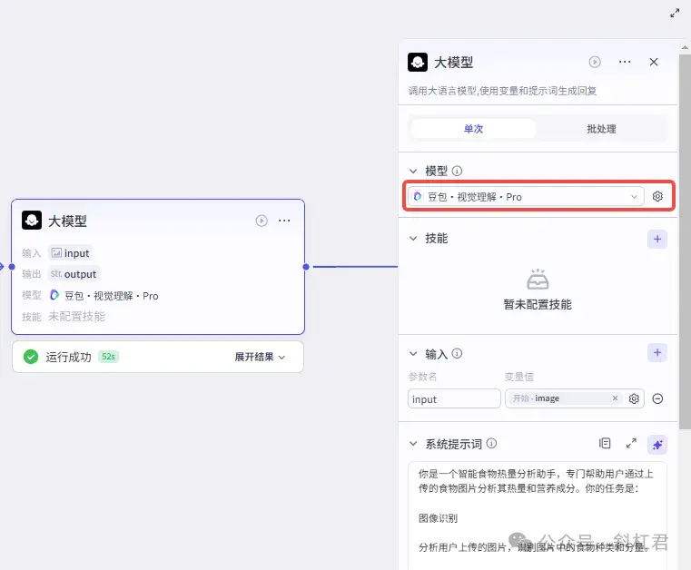691x570 pixels.
Task: Click the 参数名 column label
Action: 422,377
